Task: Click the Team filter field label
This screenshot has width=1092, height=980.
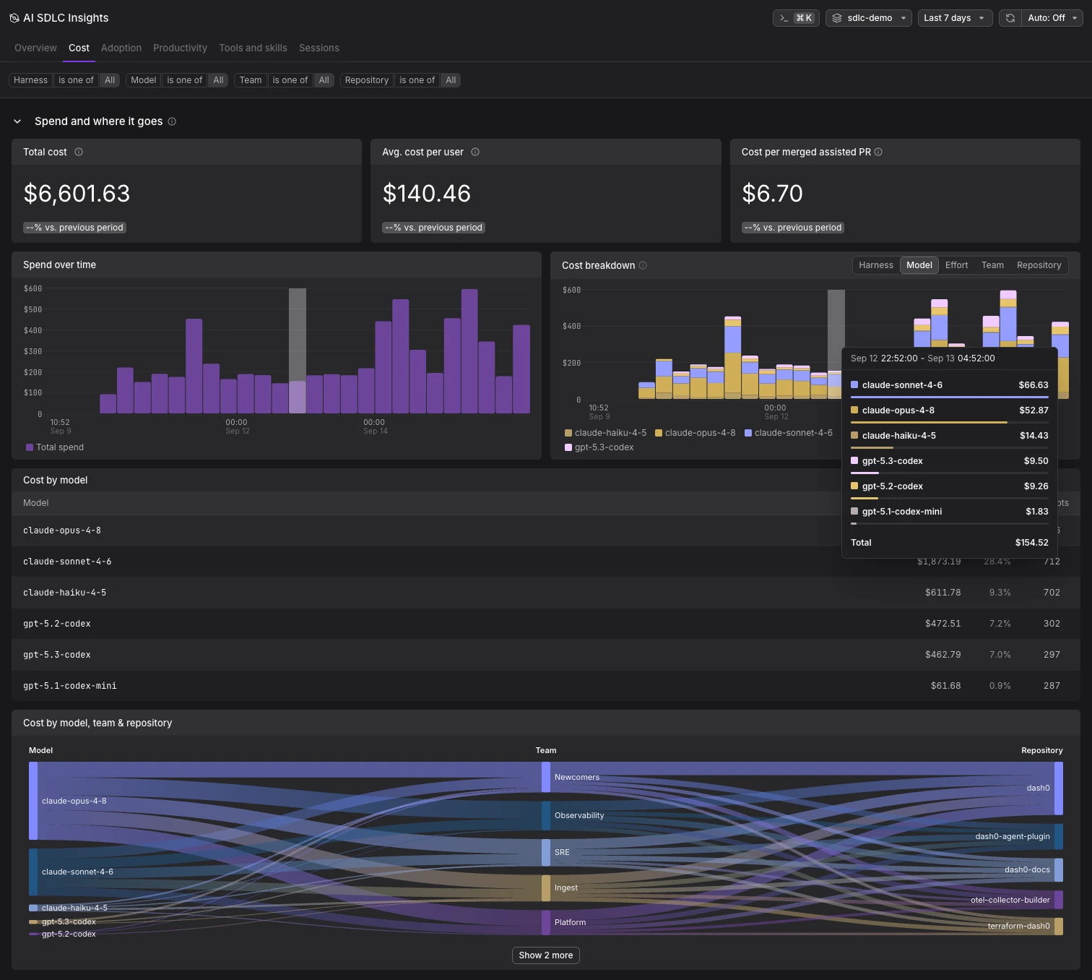Action: click(251, 80)
